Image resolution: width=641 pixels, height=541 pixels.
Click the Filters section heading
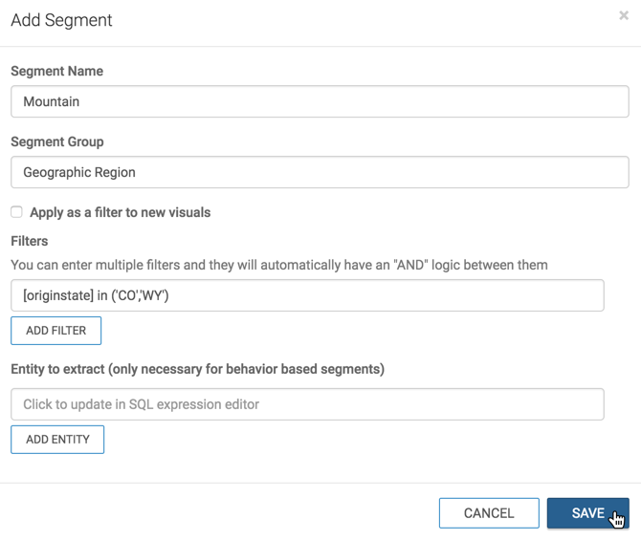coord(29,241)
